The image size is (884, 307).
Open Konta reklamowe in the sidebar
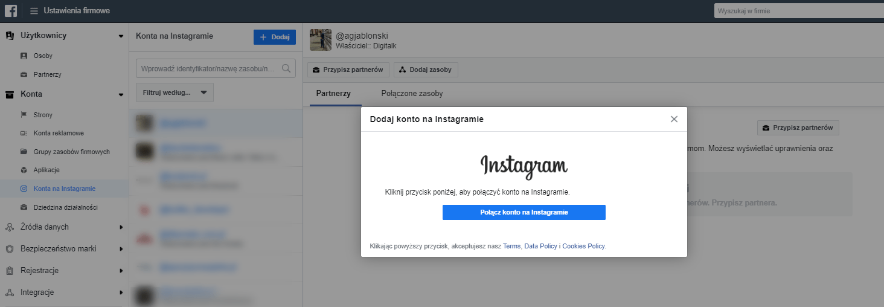pyautogui.click(x=59, y=133)
